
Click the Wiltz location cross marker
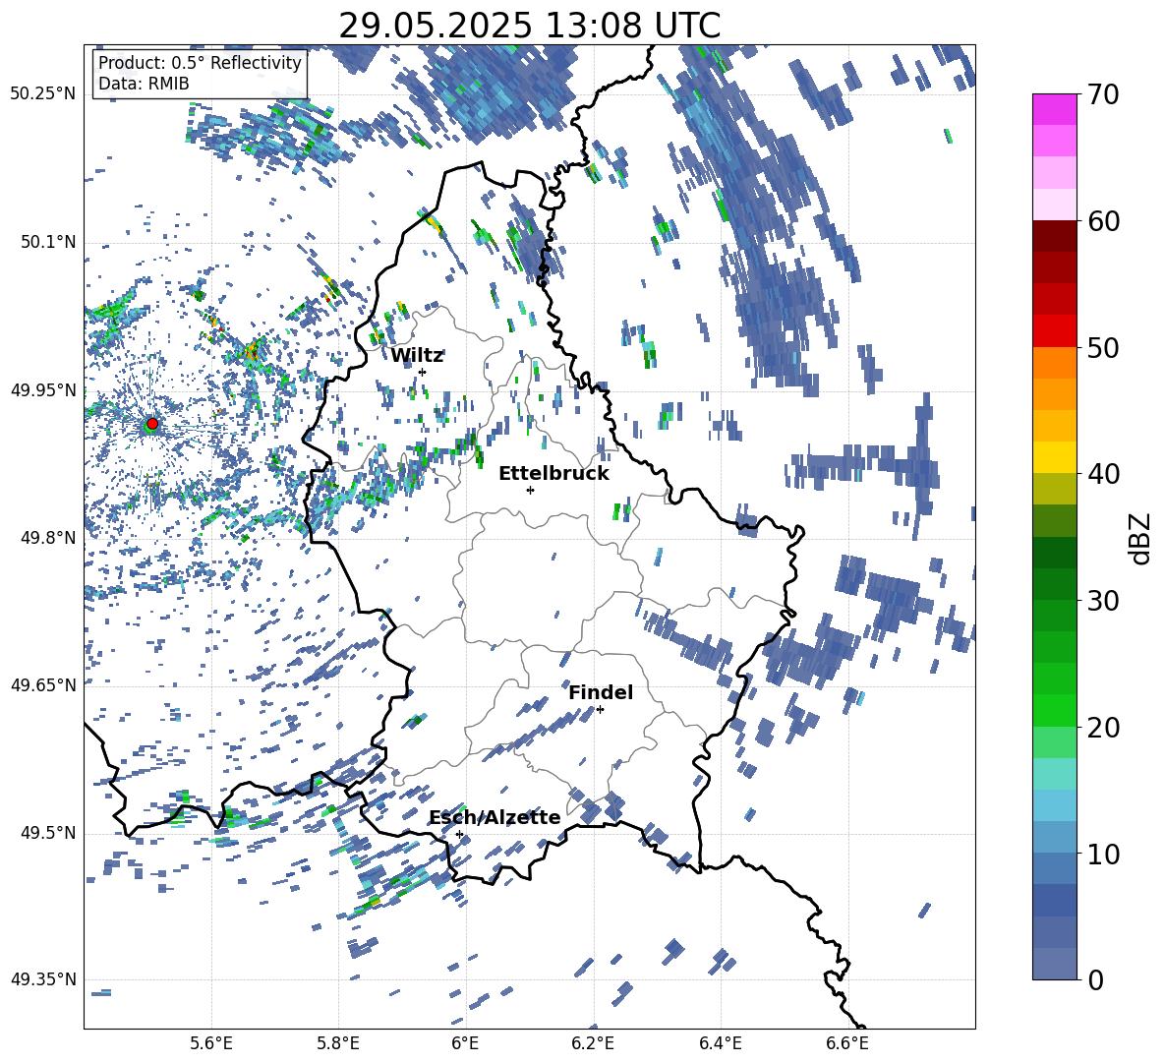[x=423, y=372]
